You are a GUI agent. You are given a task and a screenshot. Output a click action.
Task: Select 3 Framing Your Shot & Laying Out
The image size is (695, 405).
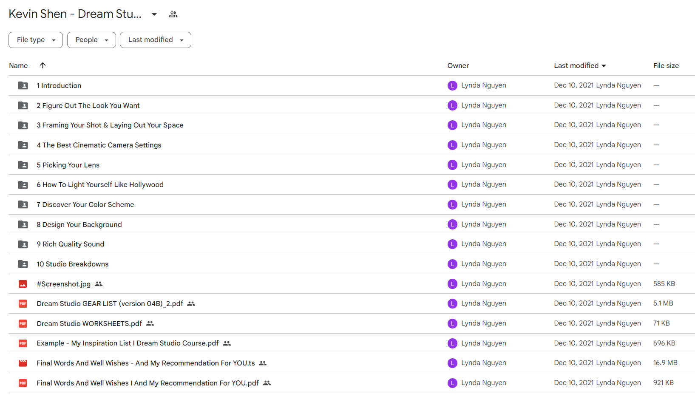coord(110,125)
